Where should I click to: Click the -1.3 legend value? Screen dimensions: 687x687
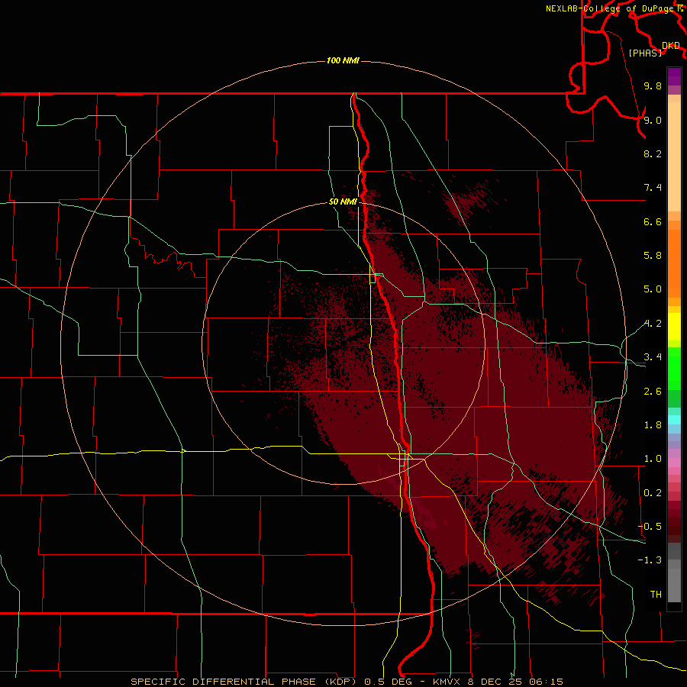650,560
